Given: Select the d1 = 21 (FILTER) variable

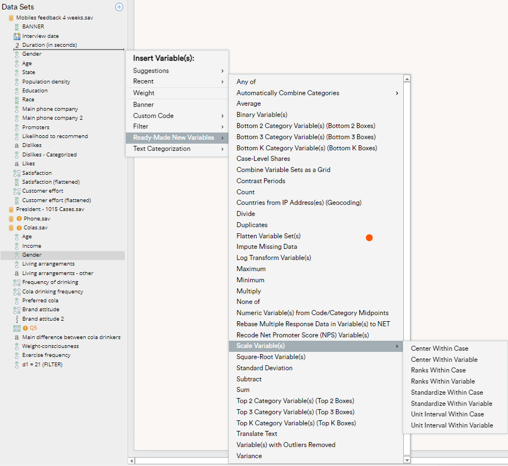Looking at the screenshot, I should [x=42, y=365].
